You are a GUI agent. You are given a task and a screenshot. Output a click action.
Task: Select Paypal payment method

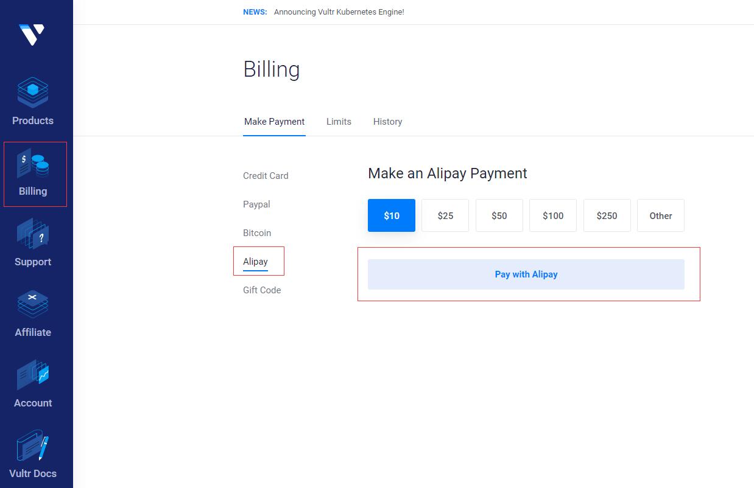[256, 204]
